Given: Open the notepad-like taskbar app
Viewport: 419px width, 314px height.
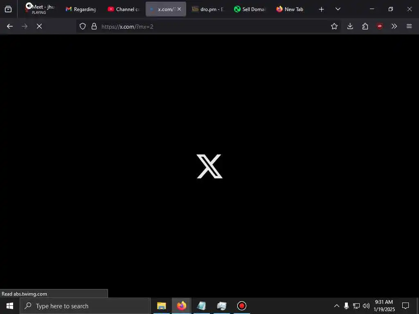Looking at the screenshot, I should [x=201, y=306].
